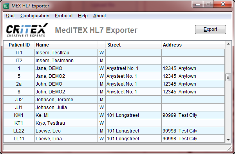Select the 'Insem, Testfrau' name cell

click(x=66, y=53)
